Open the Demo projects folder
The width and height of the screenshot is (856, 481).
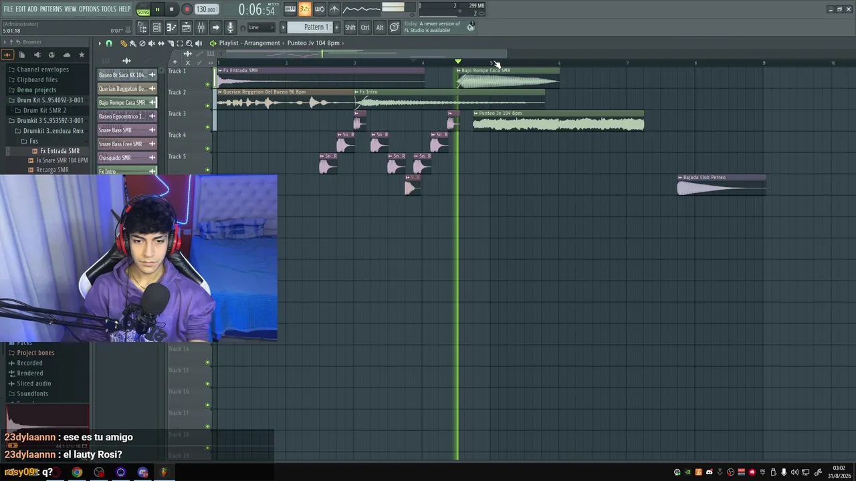click(x=37, y=90)
